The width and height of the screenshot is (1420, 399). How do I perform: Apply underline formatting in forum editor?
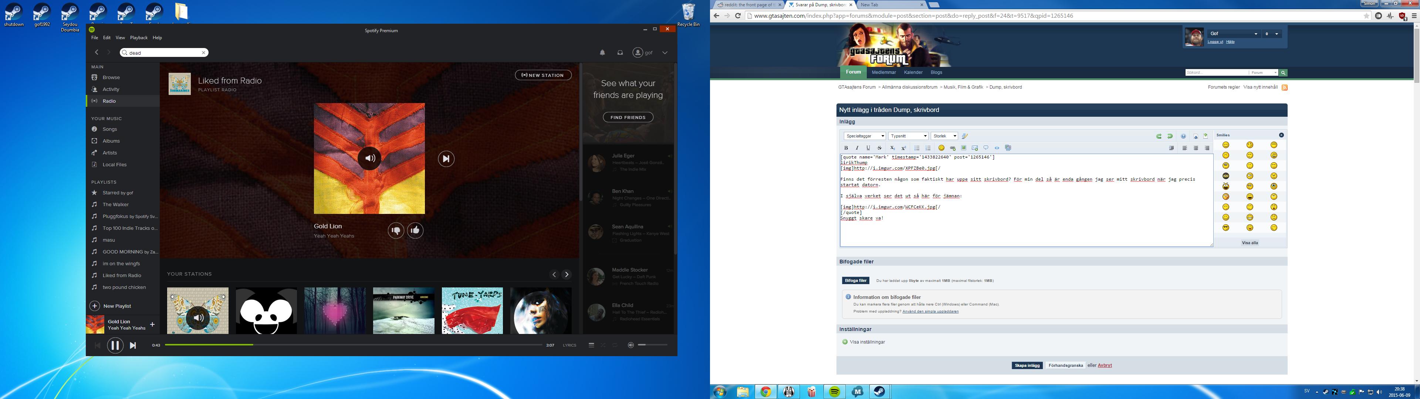(x=868, y=148)
